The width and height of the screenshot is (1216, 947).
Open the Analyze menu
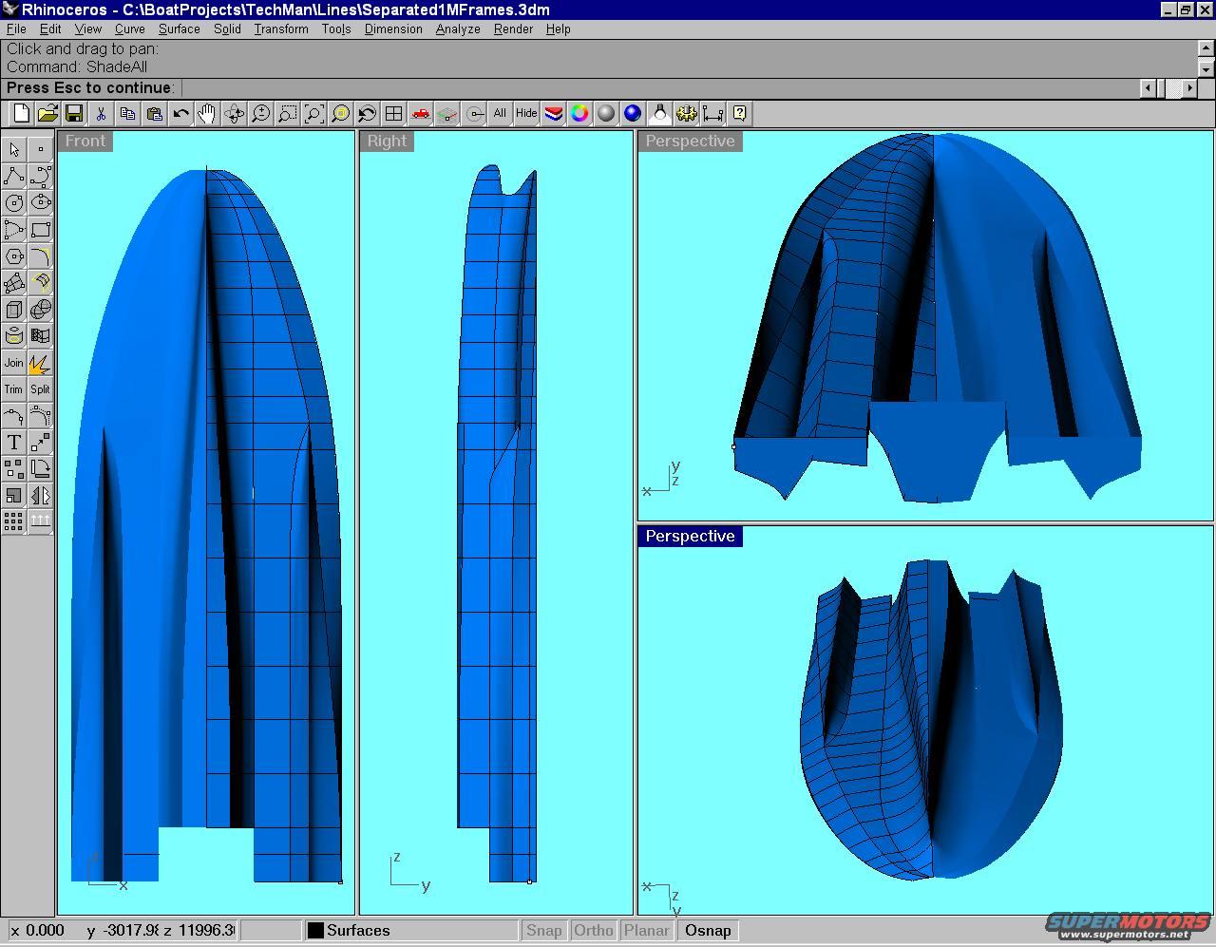(457, 28)
